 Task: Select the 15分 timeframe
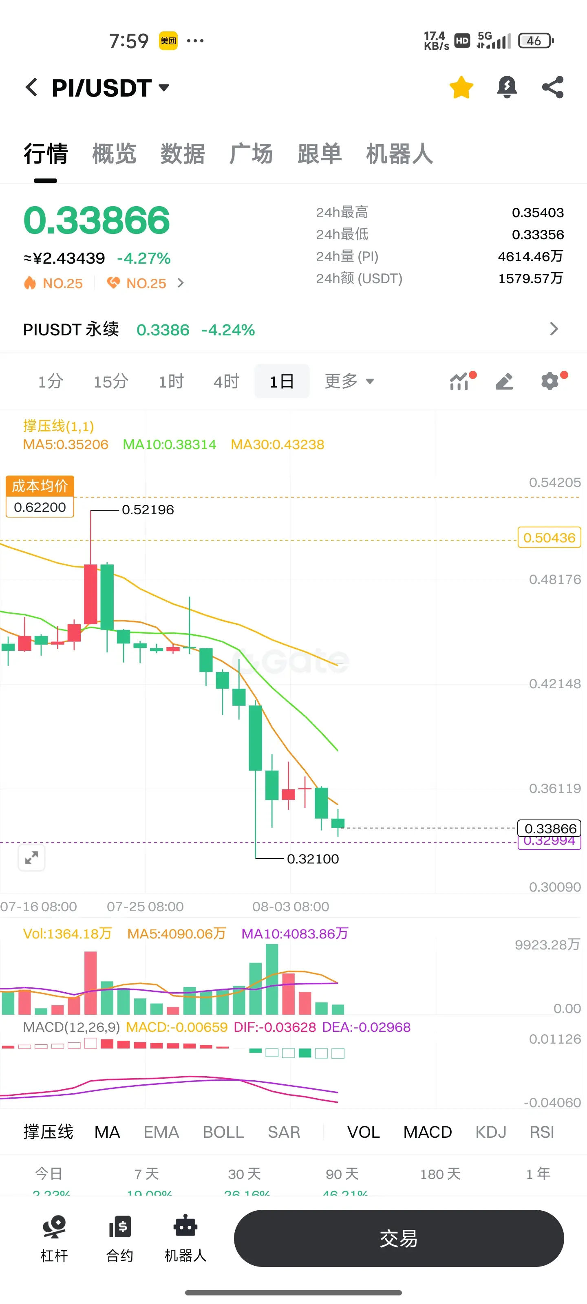click(x=110, y=381)
